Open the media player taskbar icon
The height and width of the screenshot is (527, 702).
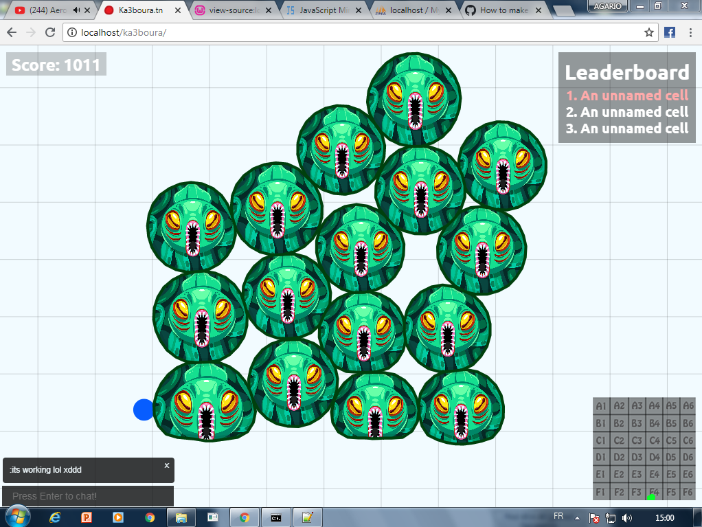pos(118,517)
